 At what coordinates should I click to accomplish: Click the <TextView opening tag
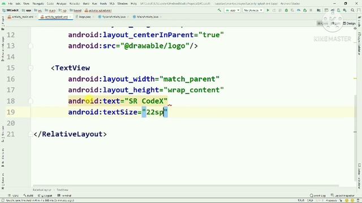[70, 68]
